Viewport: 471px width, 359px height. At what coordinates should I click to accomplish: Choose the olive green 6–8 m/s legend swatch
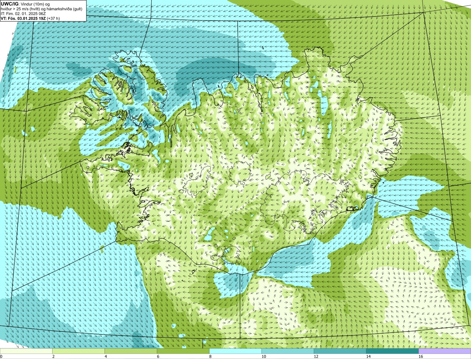183,351
